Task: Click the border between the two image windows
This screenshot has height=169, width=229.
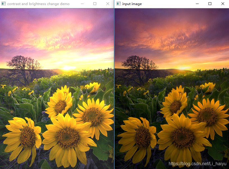Action: 114,84
